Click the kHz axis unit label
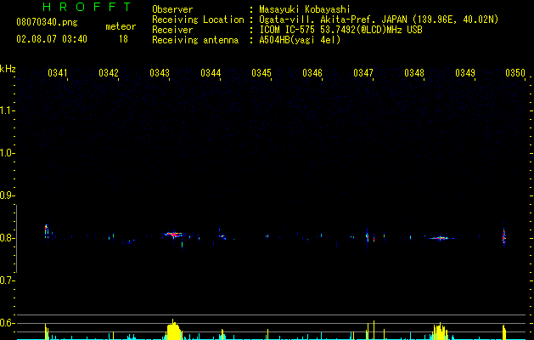This screenshot has height=340, width=534. (8, 69)
